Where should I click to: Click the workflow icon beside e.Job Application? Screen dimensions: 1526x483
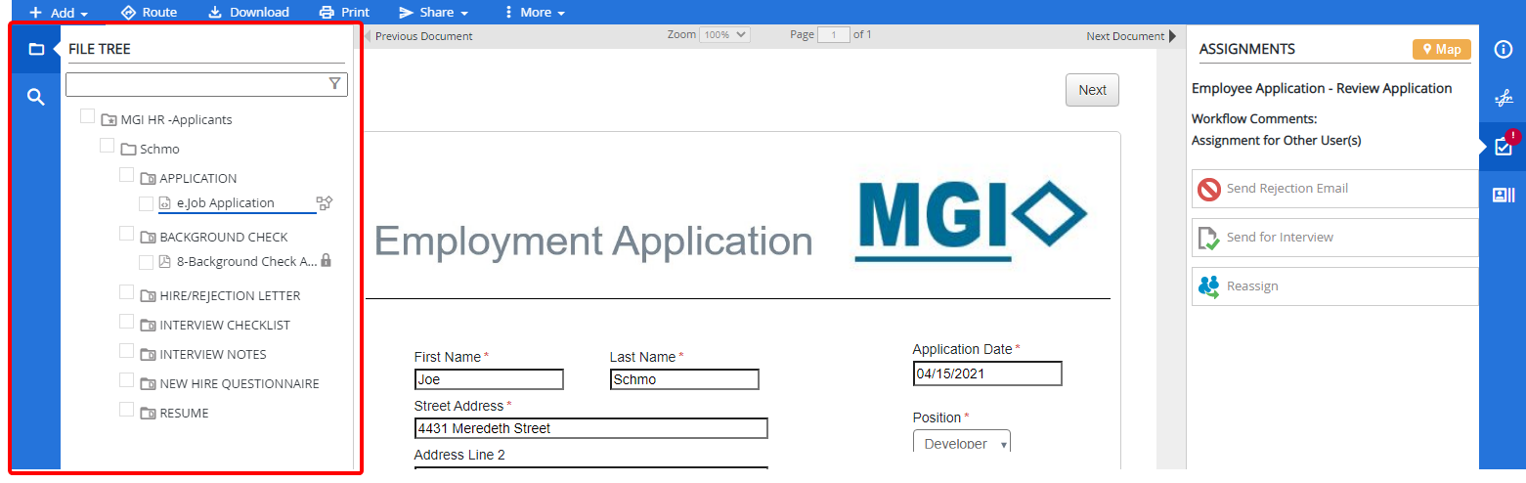[x=325, y=203]
